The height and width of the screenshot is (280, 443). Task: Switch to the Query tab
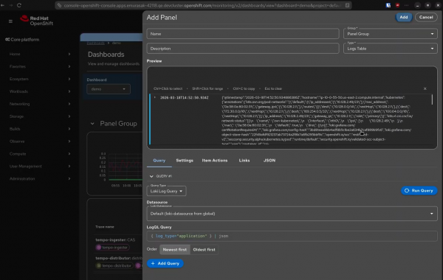click(x=159, y=161)
